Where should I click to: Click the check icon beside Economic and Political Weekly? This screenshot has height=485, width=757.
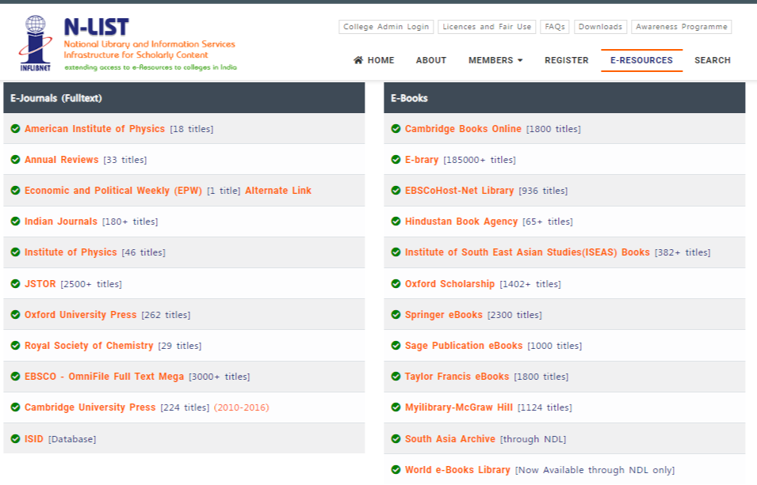tap(15, 191)
